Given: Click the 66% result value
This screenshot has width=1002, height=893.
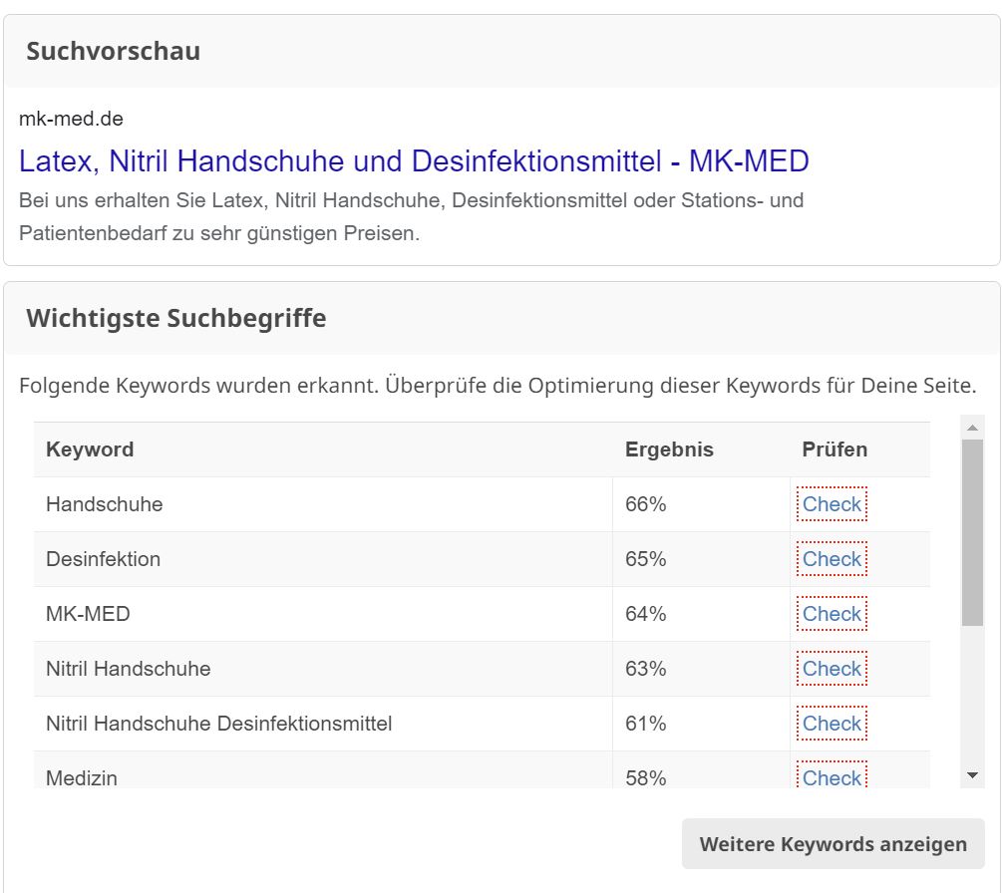Looking at the screenshot, I should pos(645,504).
